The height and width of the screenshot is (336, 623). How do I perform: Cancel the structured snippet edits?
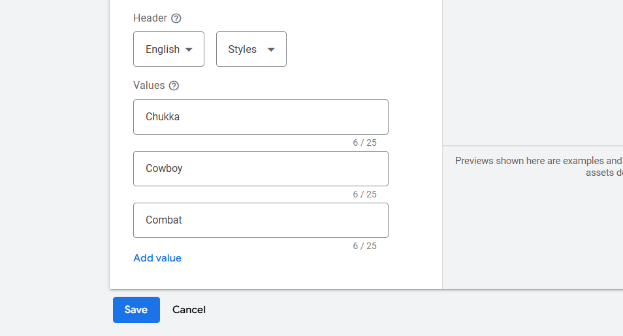189,310
